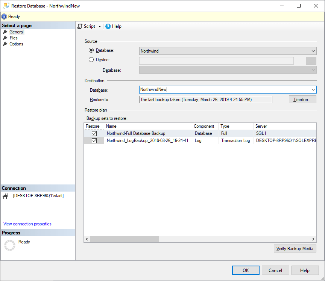Select the Database source radio button
Screen dimensions: 325x281
pos(91,50)
